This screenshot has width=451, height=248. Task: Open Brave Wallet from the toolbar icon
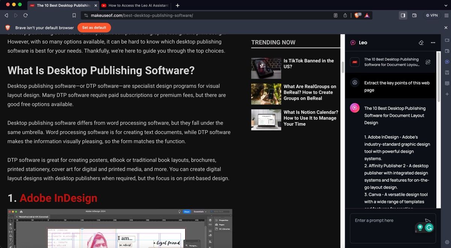pos(415,15)
